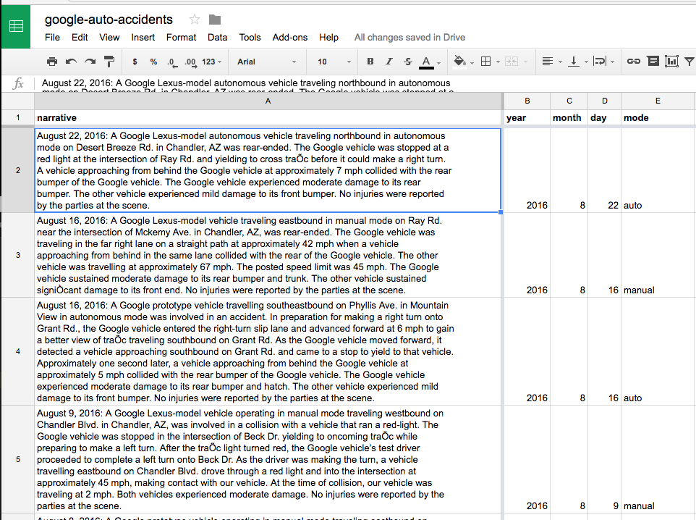Expand the vertical align dropdown arrow
The image size is (696, 520).
[586, 62]
